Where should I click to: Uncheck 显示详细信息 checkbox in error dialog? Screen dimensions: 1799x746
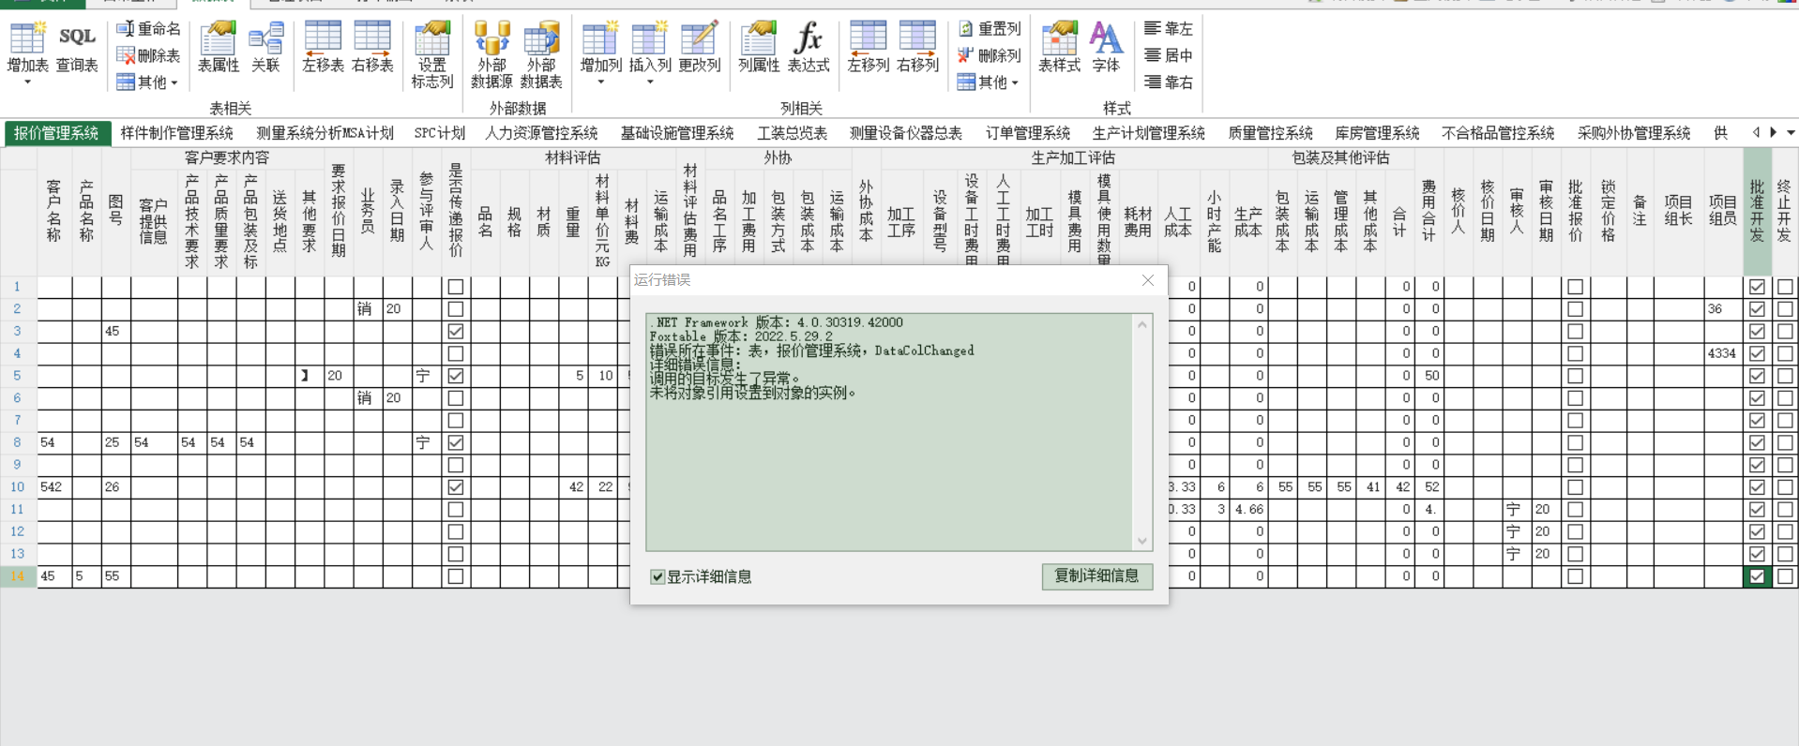(x=658, y=576)
